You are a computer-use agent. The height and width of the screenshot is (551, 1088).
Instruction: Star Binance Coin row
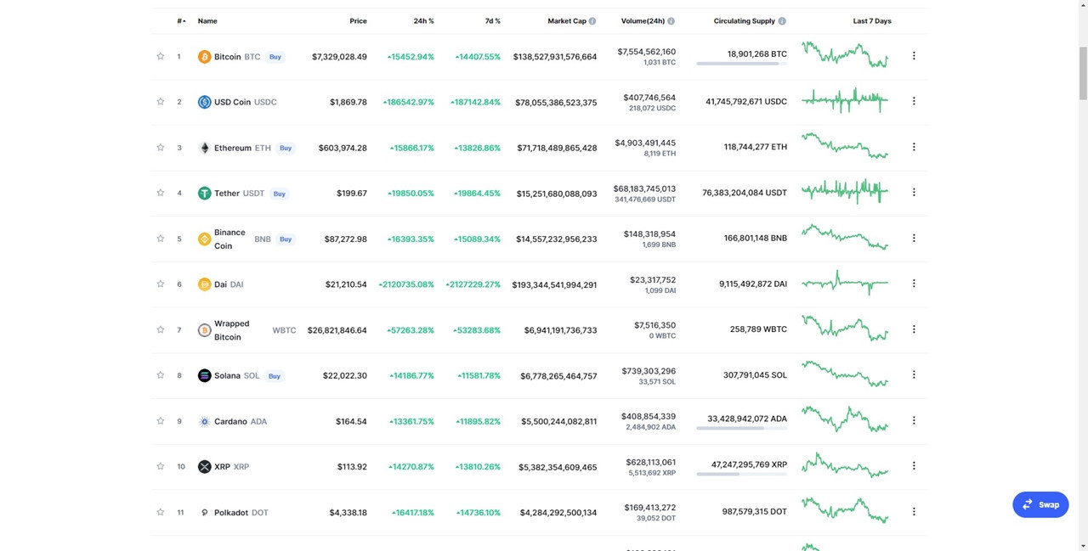pos(160,239)
